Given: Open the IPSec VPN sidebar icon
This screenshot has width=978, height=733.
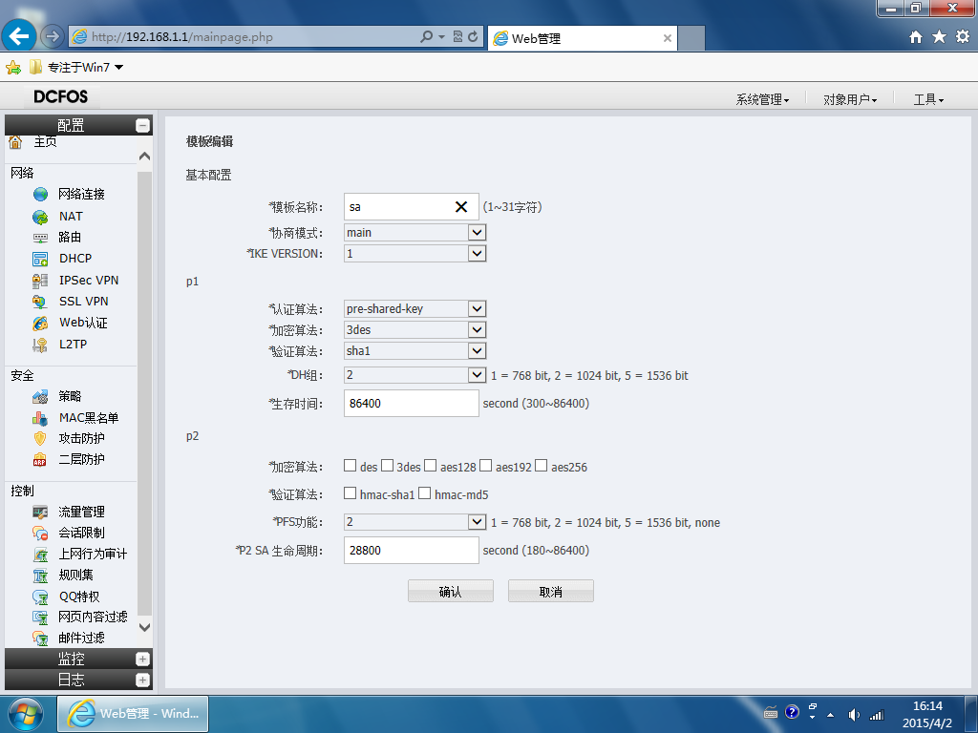Looking at the screenshot, I should [x=40, y=282].
